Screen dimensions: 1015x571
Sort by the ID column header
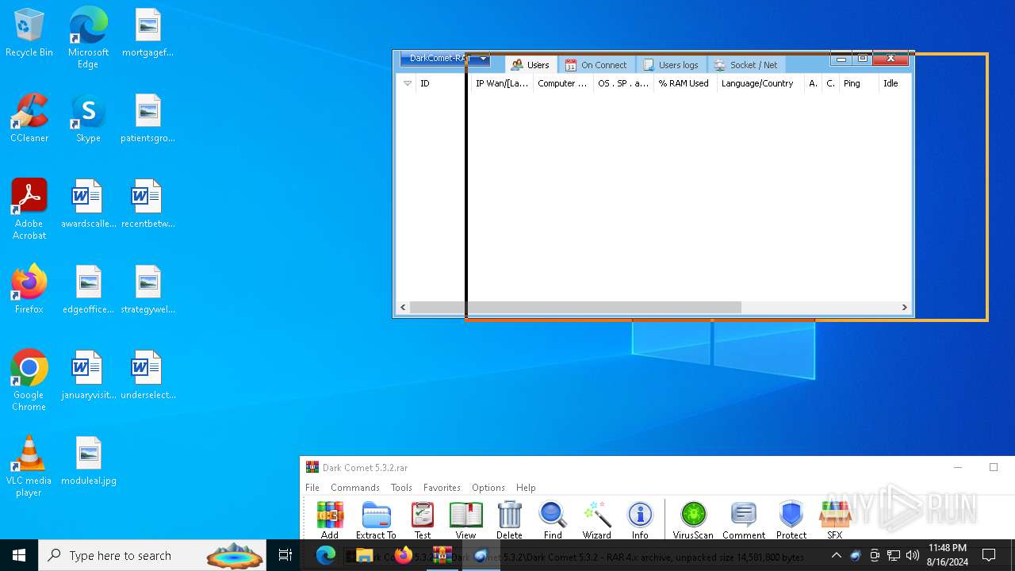(x=442, y=83)
